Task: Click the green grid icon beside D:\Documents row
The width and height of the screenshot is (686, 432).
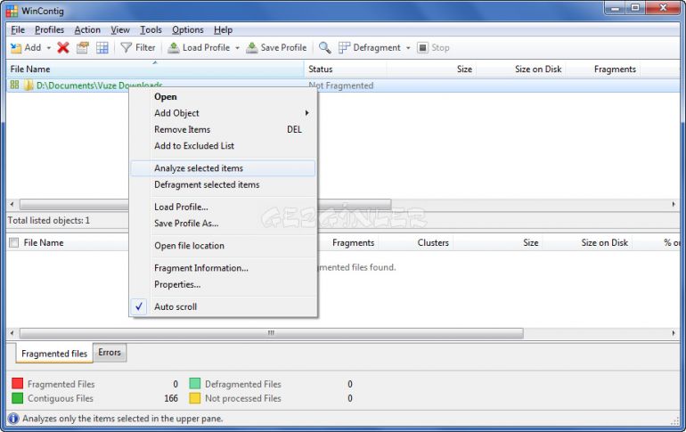Action: coord(14,85)
